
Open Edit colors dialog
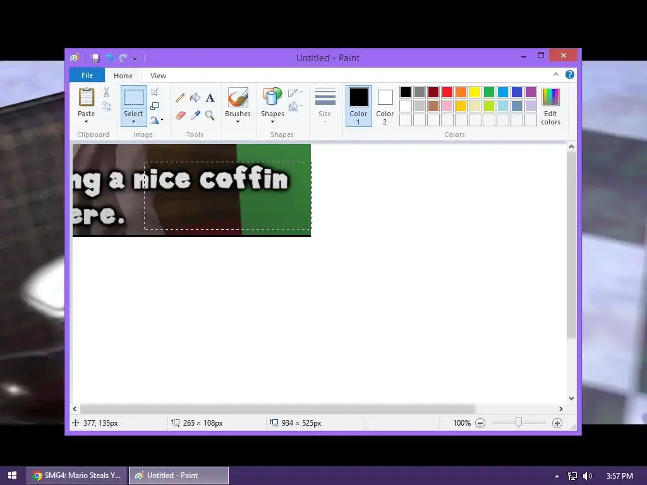[x=550, y=106]
